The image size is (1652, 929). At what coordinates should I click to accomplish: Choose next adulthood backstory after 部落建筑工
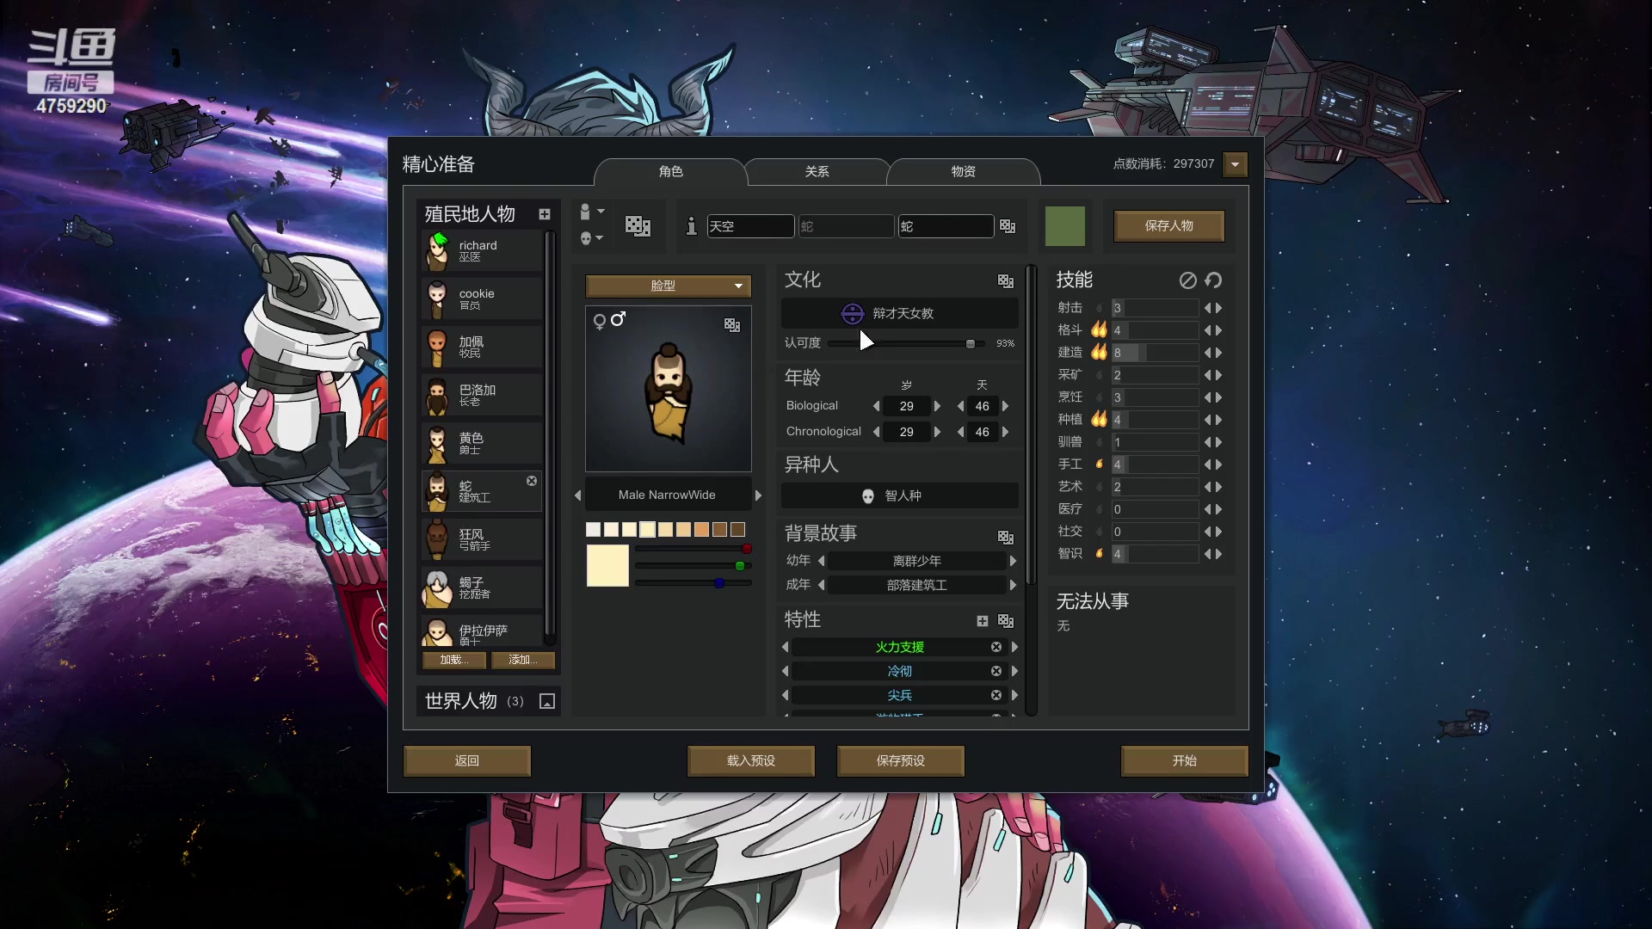[x=1013, y=585]
